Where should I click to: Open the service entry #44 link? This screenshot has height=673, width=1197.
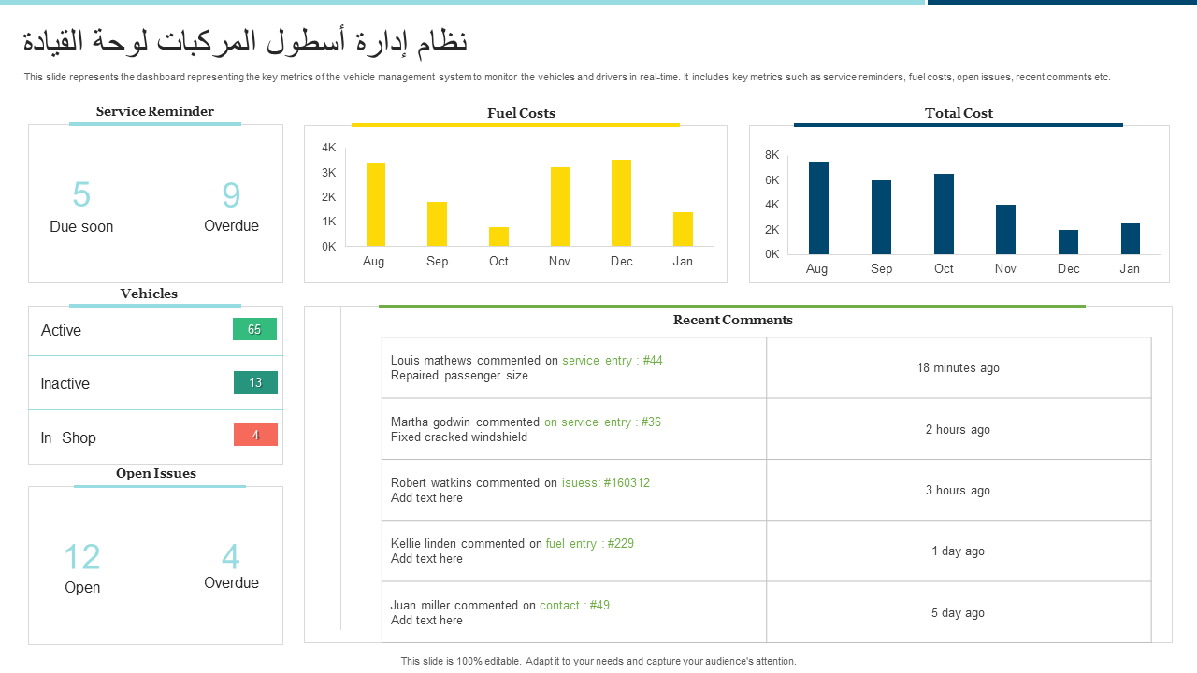click(613, 360)
